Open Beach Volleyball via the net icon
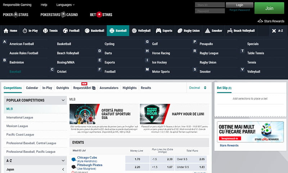288x173 pixels. [x=230, y=31]
